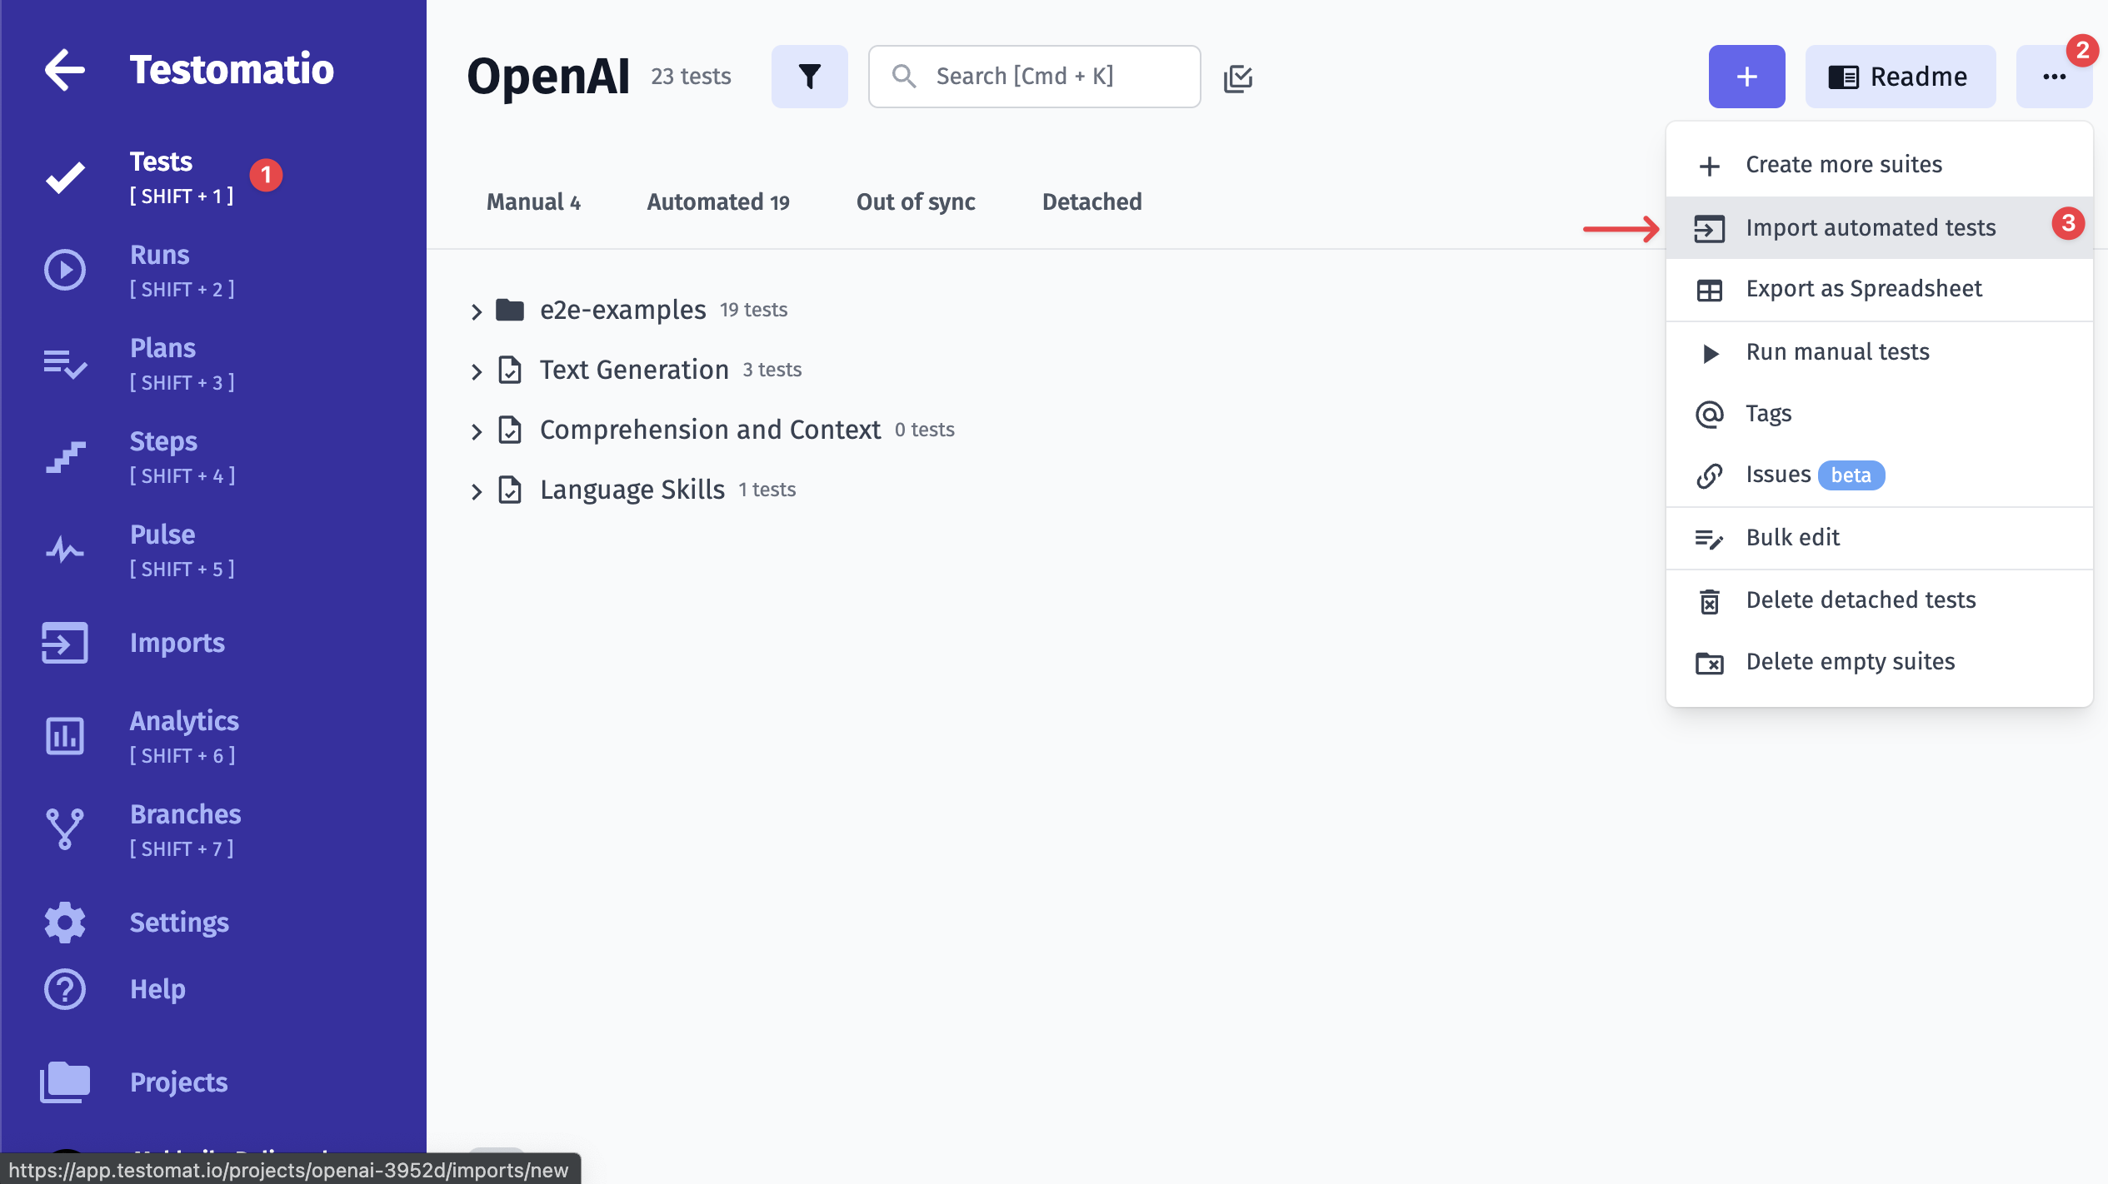Select Create more suites from the menu
This screenshot has width=2108, height=1184.
point(1879,165)
